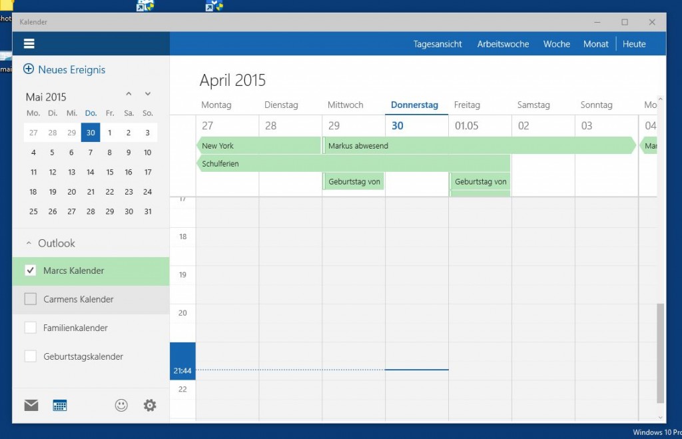Image resolution: width=682 pixels, height=439 pixels.
Task: Enable Carmens Kalender checkbox
Action: pos(30,299)
